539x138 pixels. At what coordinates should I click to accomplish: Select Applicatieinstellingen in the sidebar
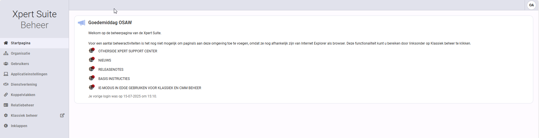pos(35,74)
